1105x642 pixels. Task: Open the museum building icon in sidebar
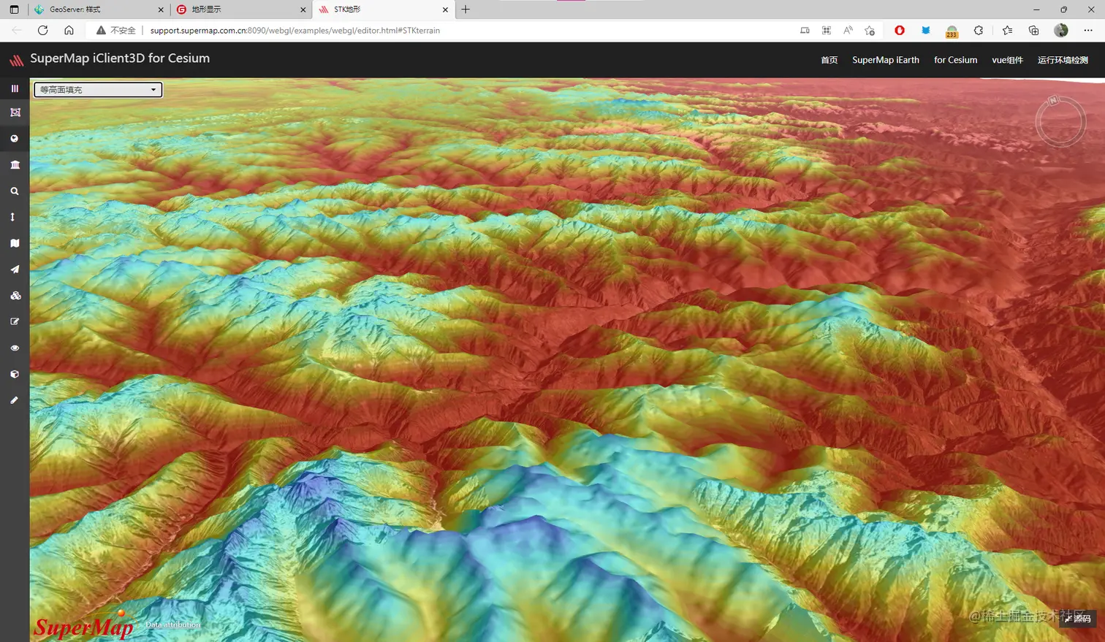[x=15, y=165]
